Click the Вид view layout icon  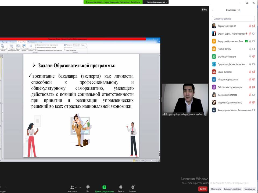(x=204, y=9)
